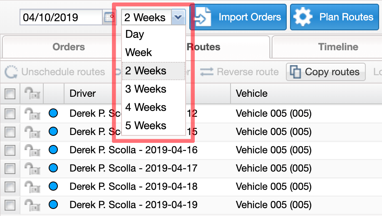
Task: Open the calendar date picker icon
Action: point(109,17)
